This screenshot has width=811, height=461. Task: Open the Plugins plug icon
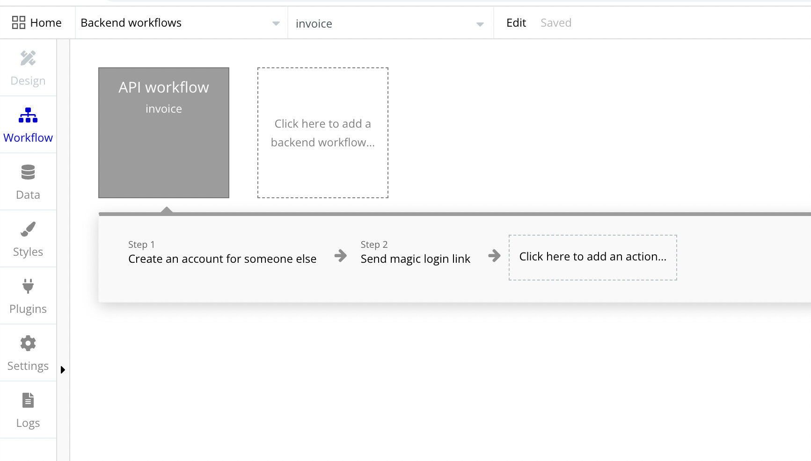(28, 286)
